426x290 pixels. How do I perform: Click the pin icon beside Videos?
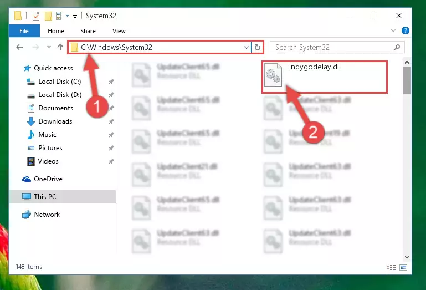click(x=111, y=161)
